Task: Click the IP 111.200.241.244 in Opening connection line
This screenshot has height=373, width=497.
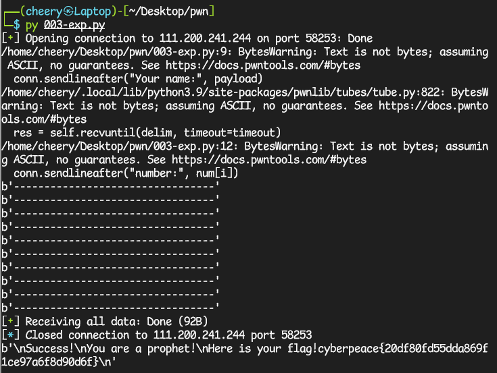Action: [205, 38]
